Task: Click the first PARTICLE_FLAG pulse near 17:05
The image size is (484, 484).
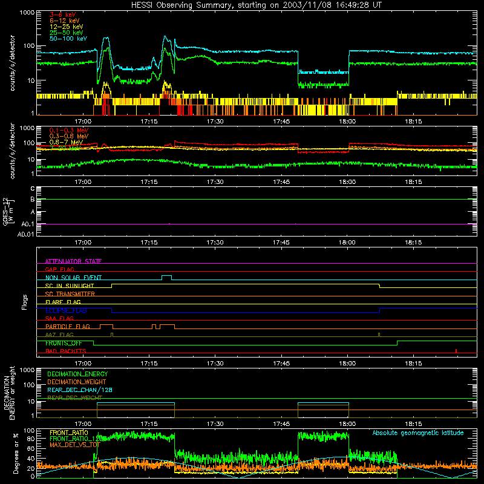Action: (106, 327)
